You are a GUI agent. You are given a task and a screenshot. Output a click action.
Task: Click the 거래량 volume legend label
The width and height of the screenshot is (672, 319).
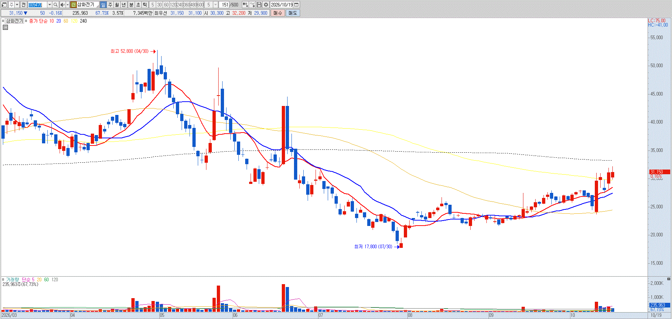pyautogui.click(x=13, y=279)
